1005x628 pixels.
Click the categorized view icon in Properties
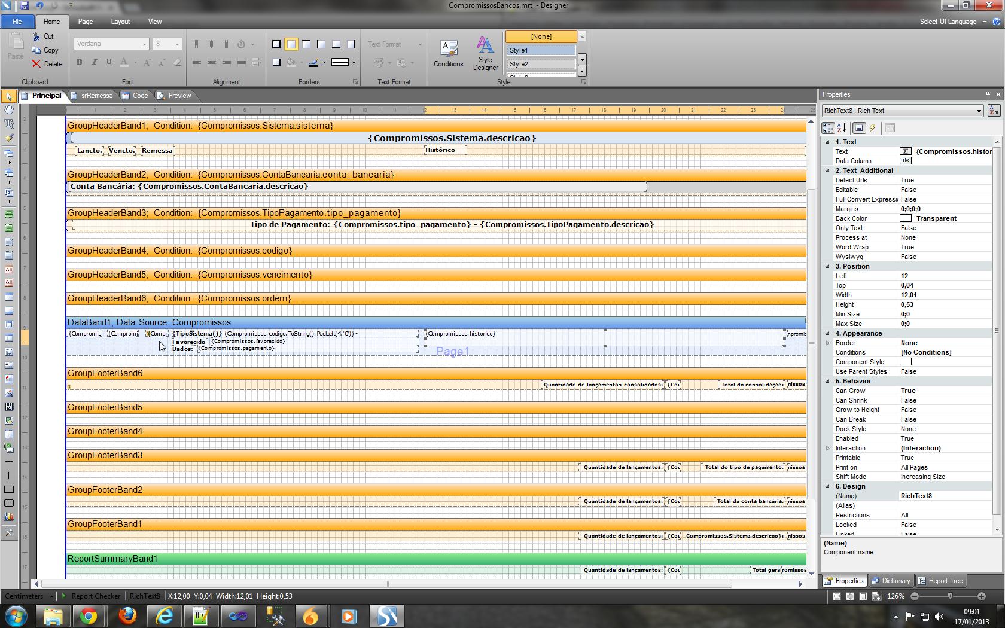[828, 128]
